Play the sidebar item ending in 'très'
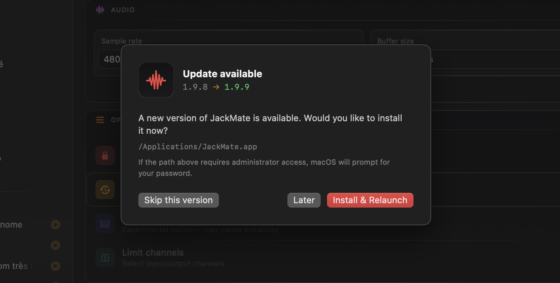The height and width of the screenshot is (283, 560). tap(55, 266)
